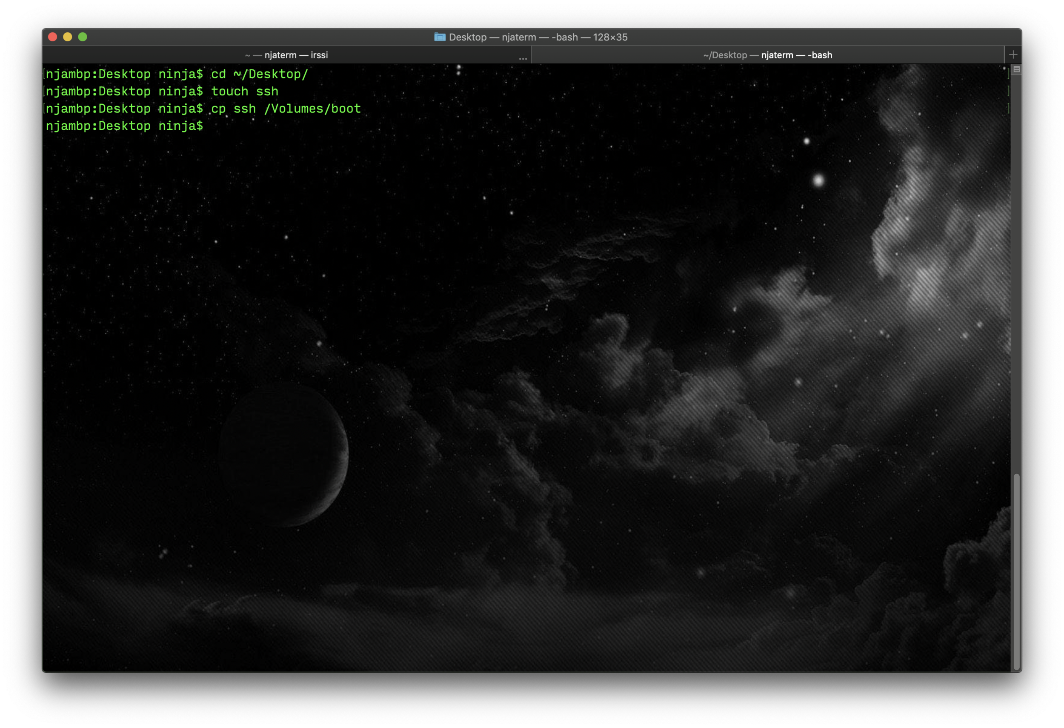The width and height of the screenshot is (1064, 728).
Task: Select the ~/Desktop njaterm -bash tab
Action: pyautogui.click(x=767, y=55)
